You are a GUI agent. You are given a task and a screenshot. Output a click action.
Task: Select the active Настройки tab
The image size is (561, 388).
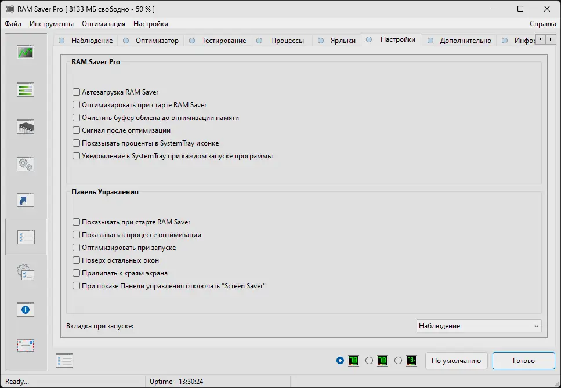coord(391,39)
